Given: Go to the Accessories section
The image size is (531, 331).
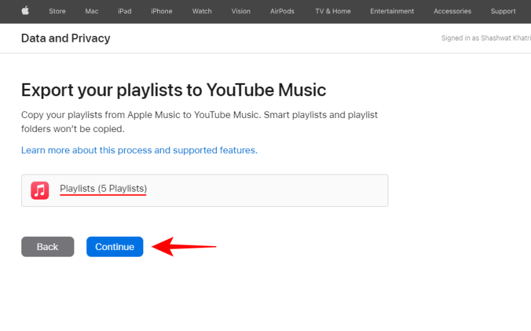Looking at the screenshot, I should [x=452, y=11].
